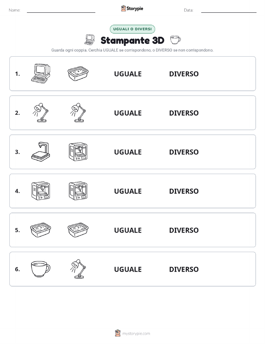The width and height of the screenshot is (265, 344).
Task: Mark DIVERSO for question 6
Action: [x=184, y=269]
